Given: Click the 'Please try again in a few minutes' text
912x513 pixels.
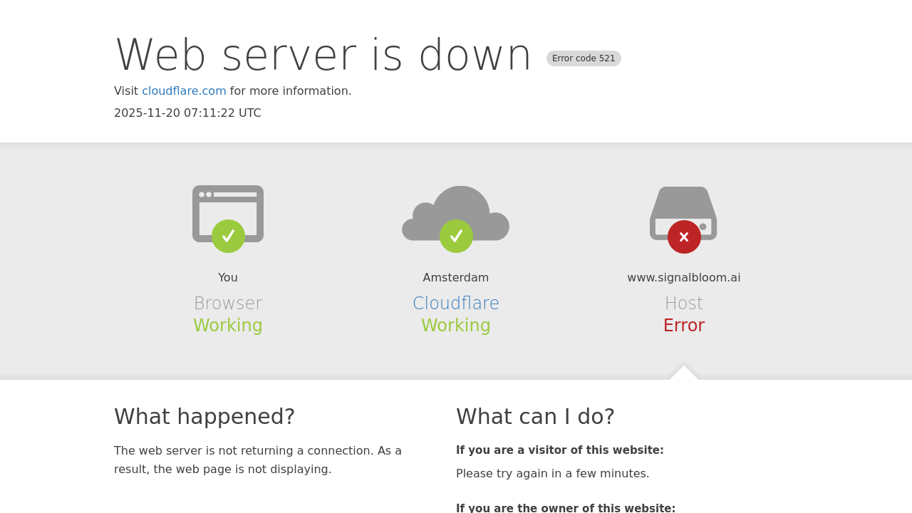Looking at the screenshot, I should coord(552,474).
